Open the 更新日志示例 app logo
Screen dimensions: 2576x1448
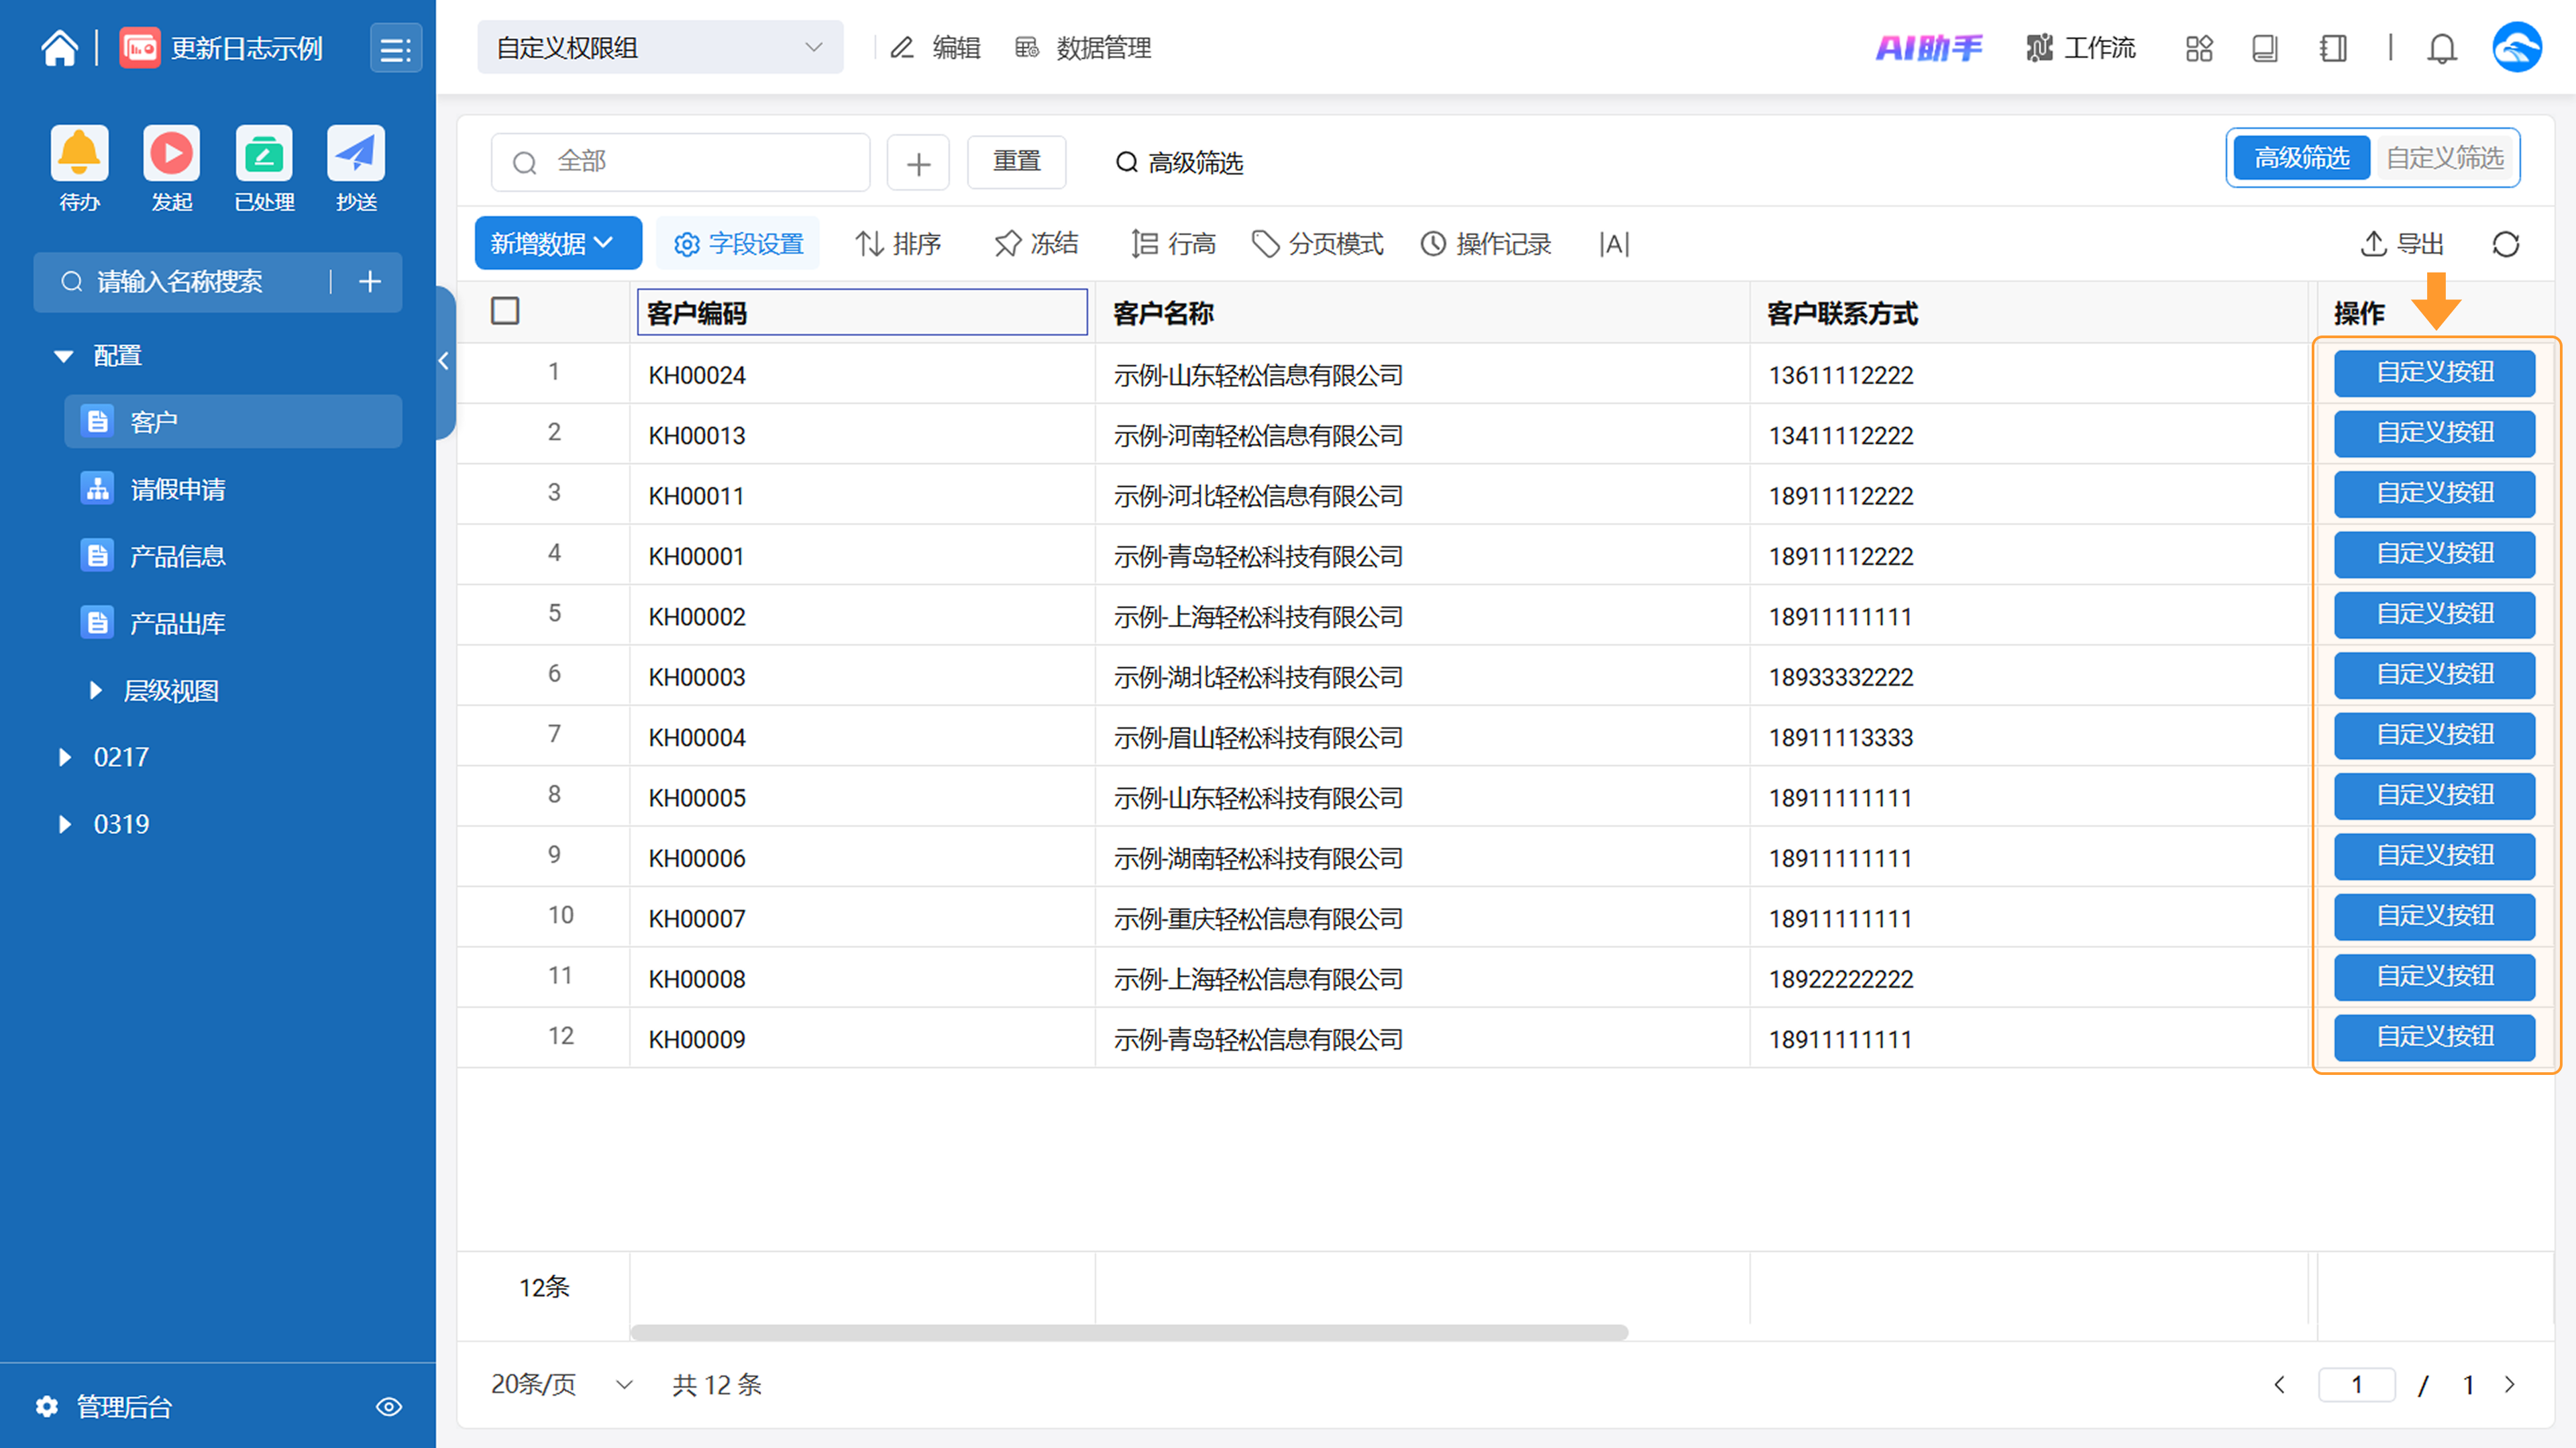[139, 48]
